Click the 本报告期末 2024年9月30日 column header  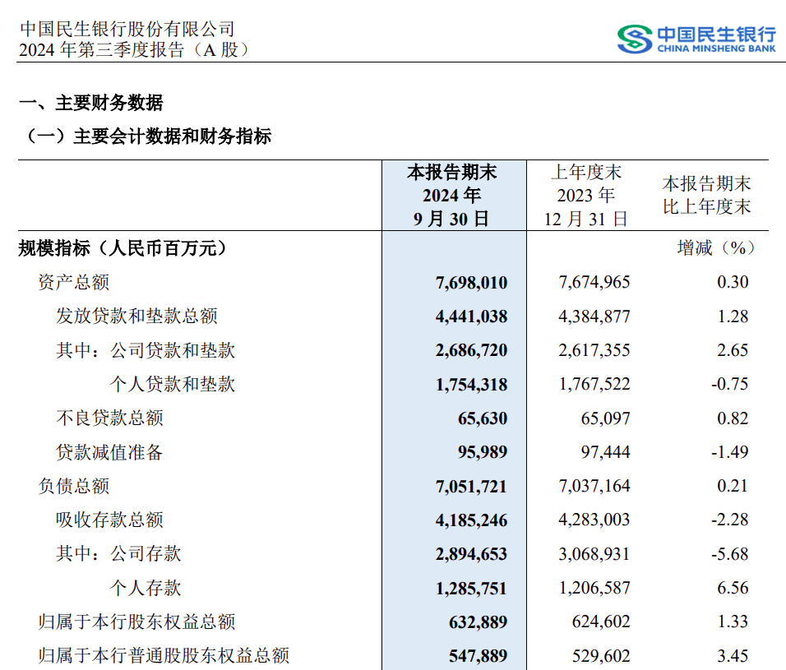click(452, 196)
